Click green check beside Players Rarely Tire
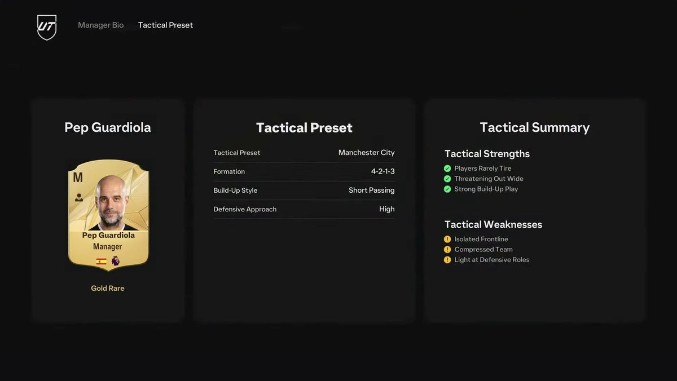Viewport: 677px width, 381px height. (447, 169)
